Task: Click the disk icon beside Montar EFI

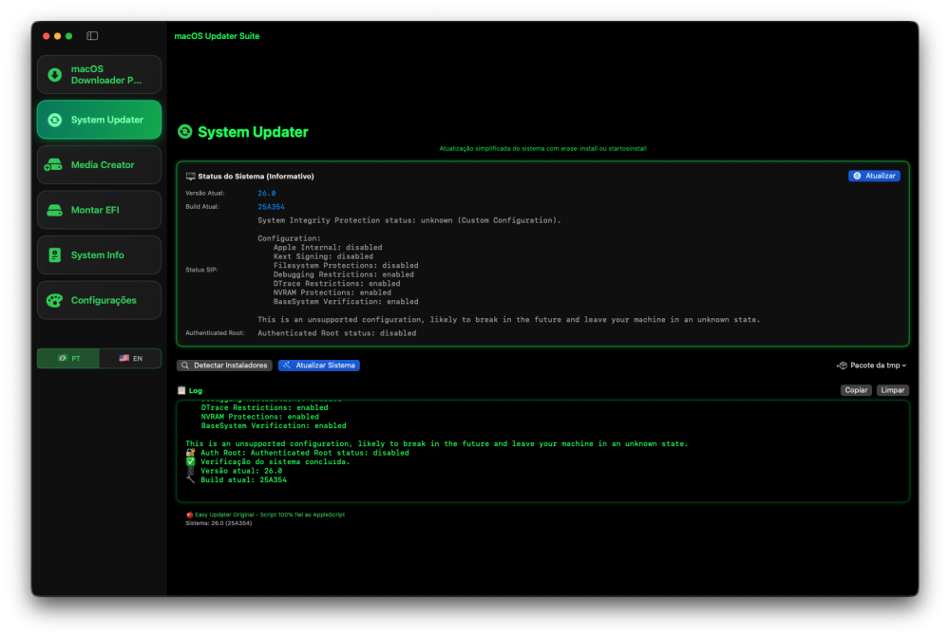Action: point(54,210)
